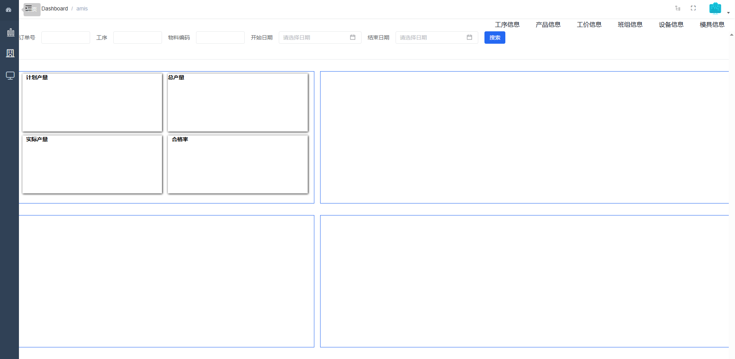Image resolution: width=735 pixels, height=359 pixels.
Task: Select the 实际产量 card
Action: [92, 164]
